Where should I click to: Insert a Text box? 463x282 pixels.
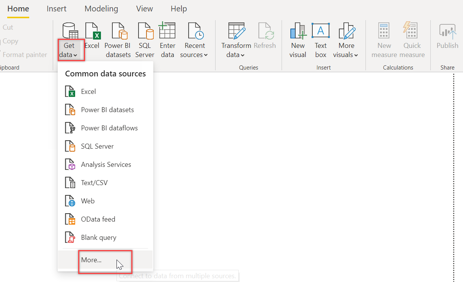click(x=321, y=40)
